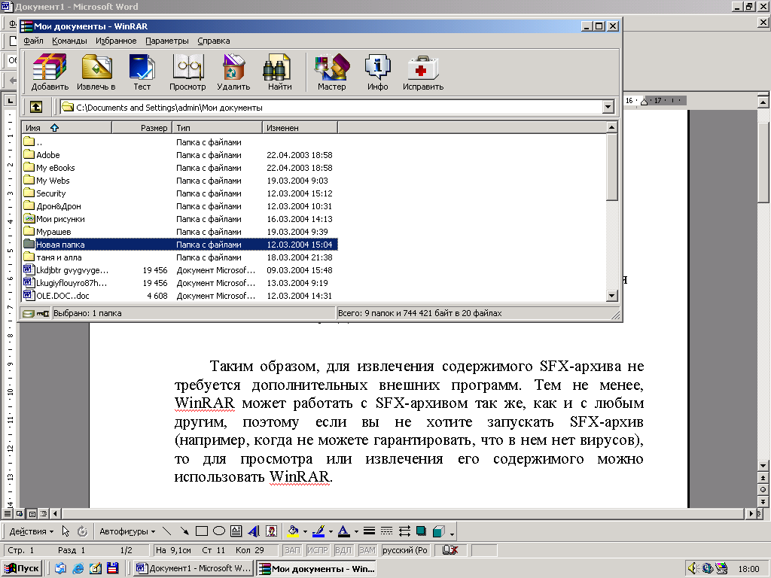
Task: Open the Команды menu
Action: tap(69, 41)
